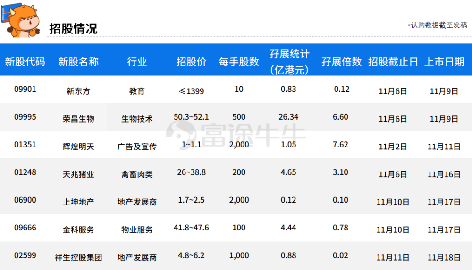Click the 新股代码 column header

(x=25, y=62)
